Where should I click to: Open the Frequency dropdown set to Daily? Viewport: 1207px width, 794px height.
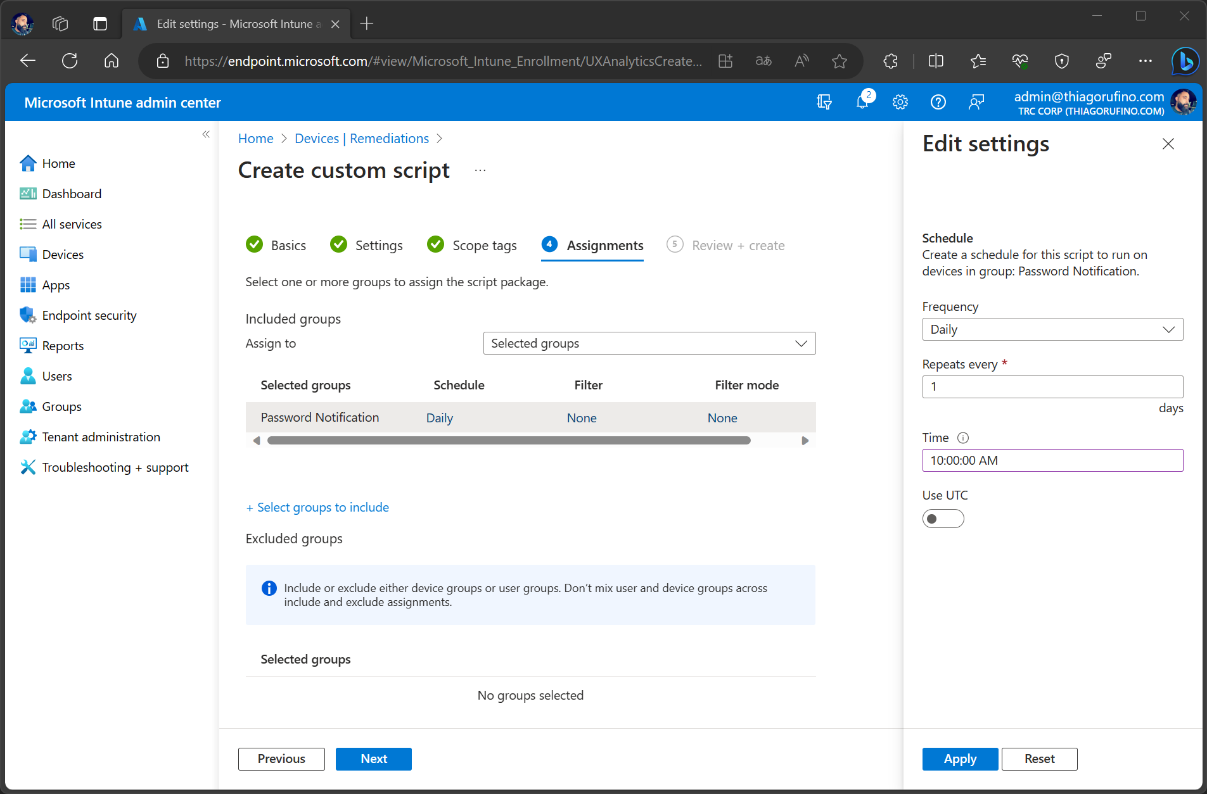(1052, 329)
